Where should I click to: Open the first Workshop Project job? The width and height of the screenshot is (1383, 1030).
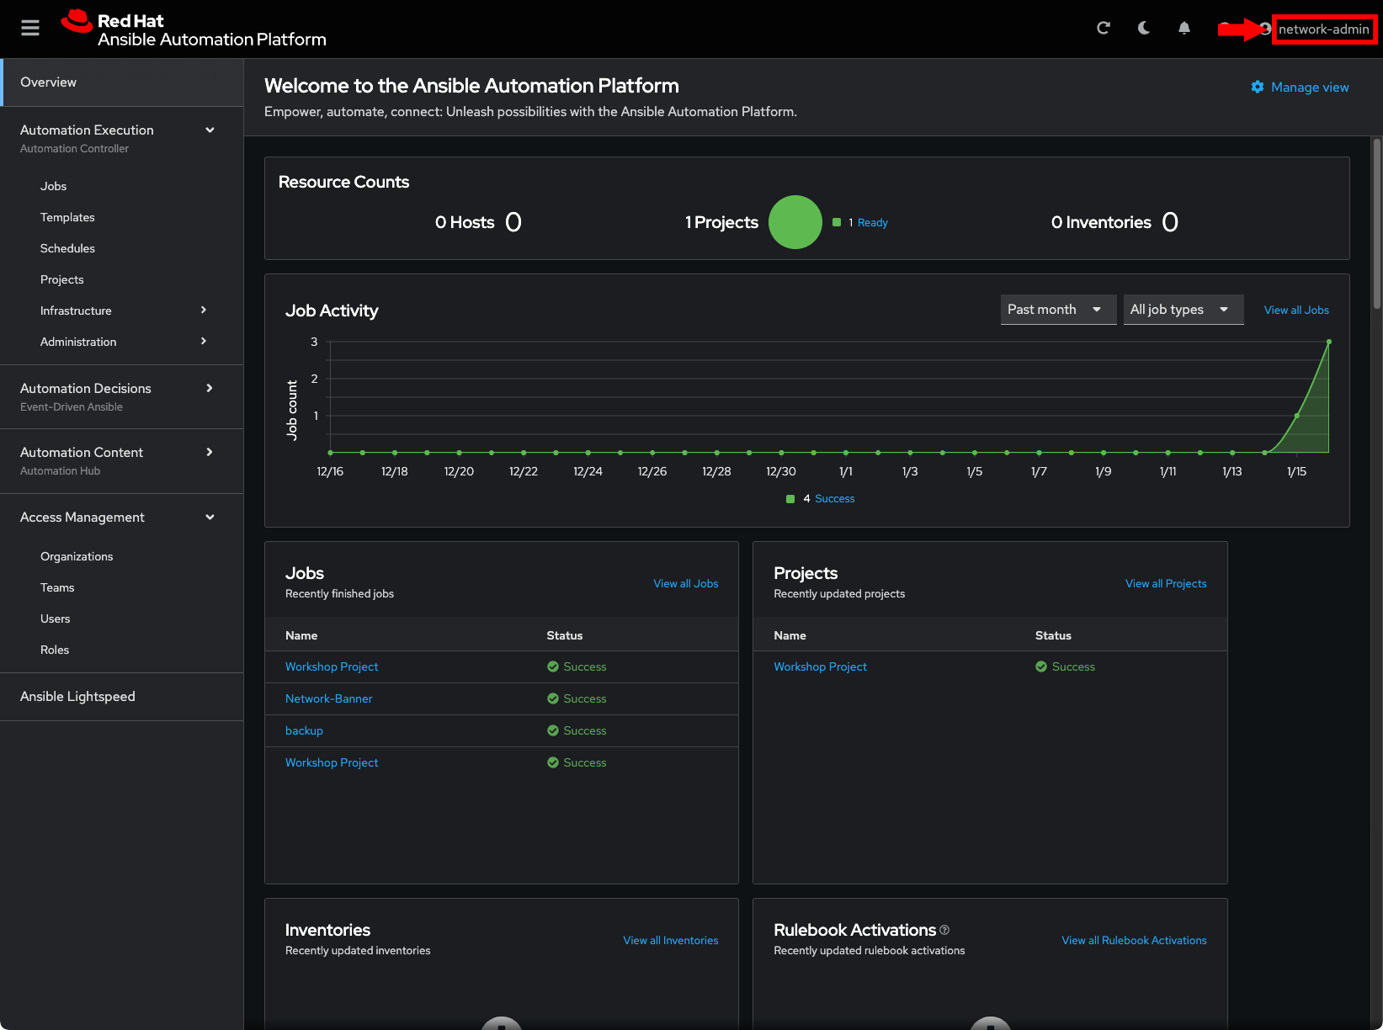point(332,666)
